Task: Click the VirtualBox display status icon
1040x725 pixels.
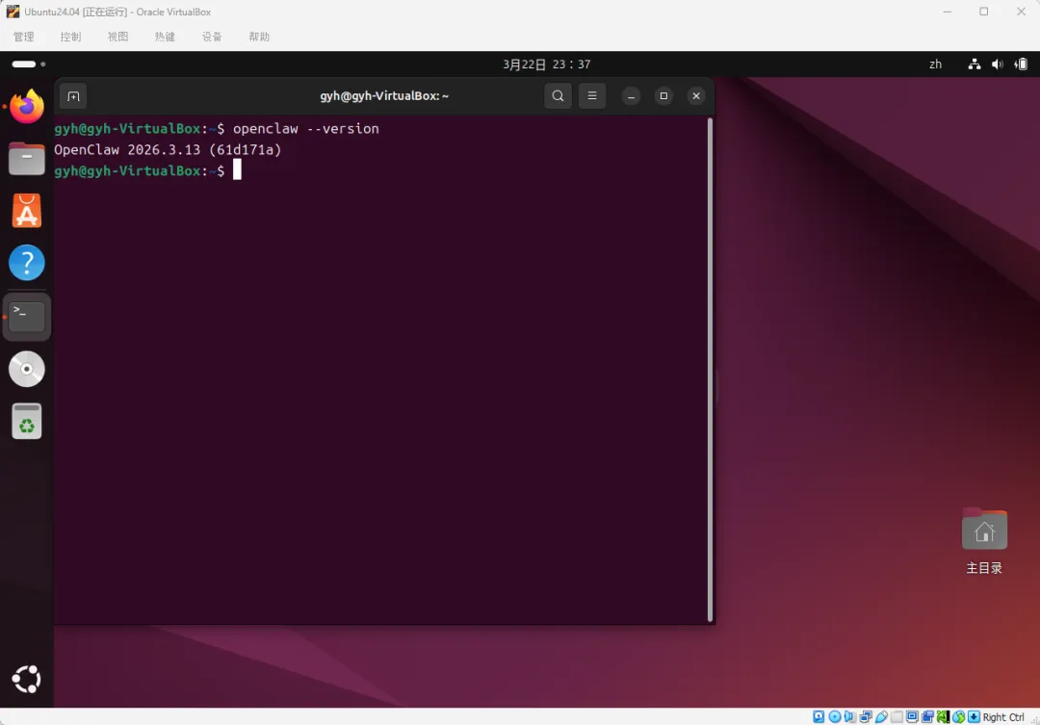Action: [x=912, y=716]
